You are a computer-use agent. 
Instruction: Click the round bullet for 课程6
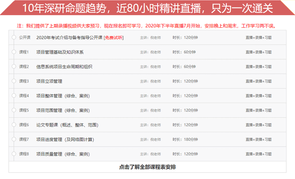click(x=14, y=125)
